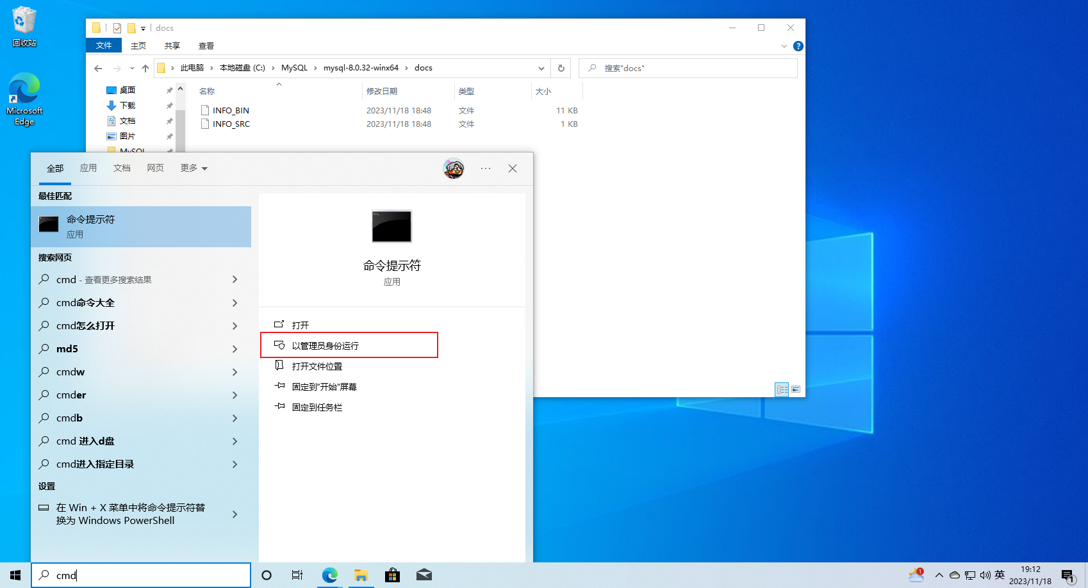Screen dimensions: 1088x588
Task: Go up one folder level arrow
Action: (x=145, y=68)
